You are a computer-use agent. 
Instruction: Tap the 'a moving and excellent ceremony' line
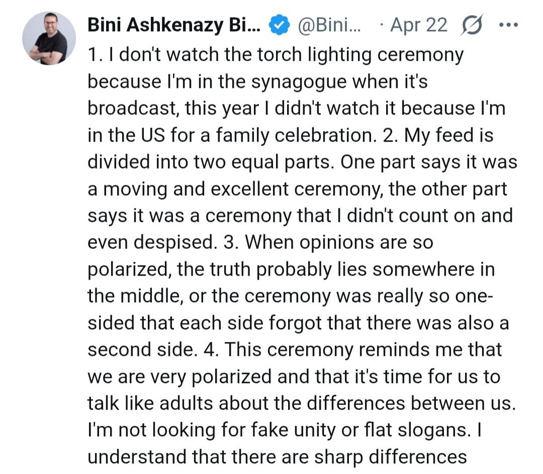tap(297, 189)
